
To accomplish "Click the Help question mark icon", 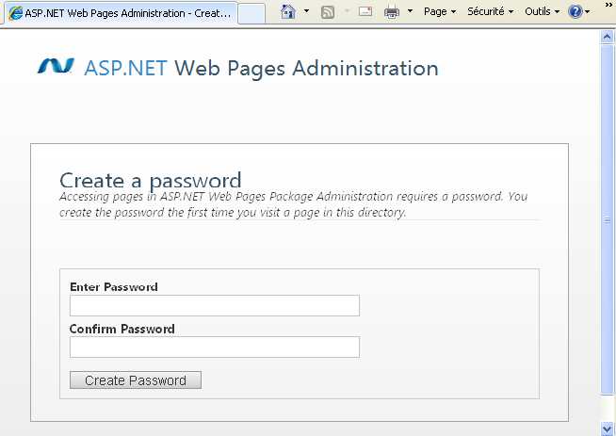I will tap(575, 12).
